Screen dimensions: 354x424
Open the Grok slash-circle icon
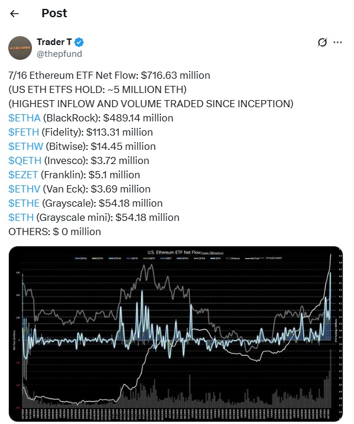[322, 42]
